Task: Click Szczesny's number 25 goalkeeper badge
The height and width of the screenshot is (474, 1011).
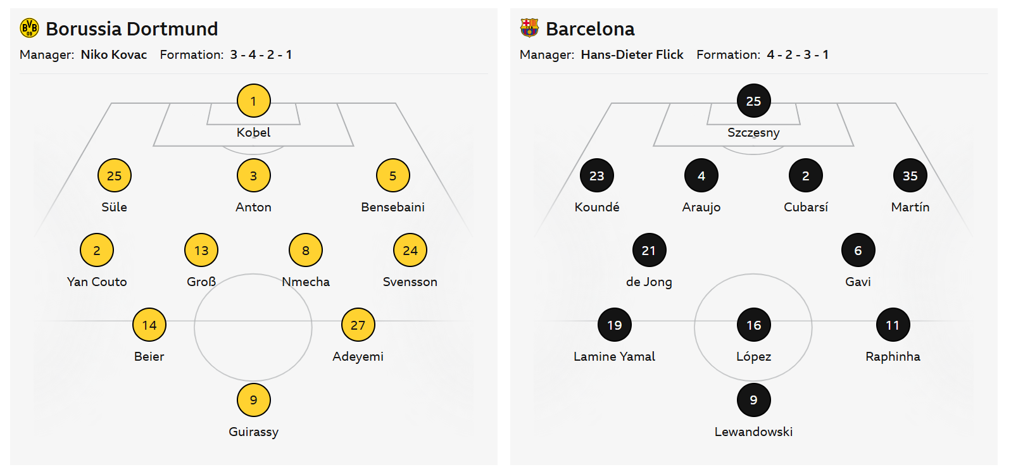Action: [x=753, y=101]
